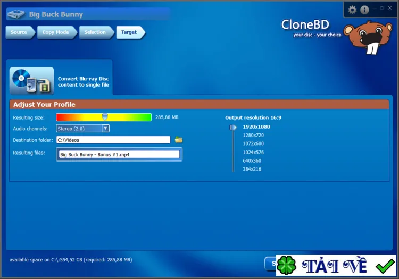Click the CloneBD beaver mascot
Image resolution: width=399 pixels, height=279 pixels.
tap(368, 38)
